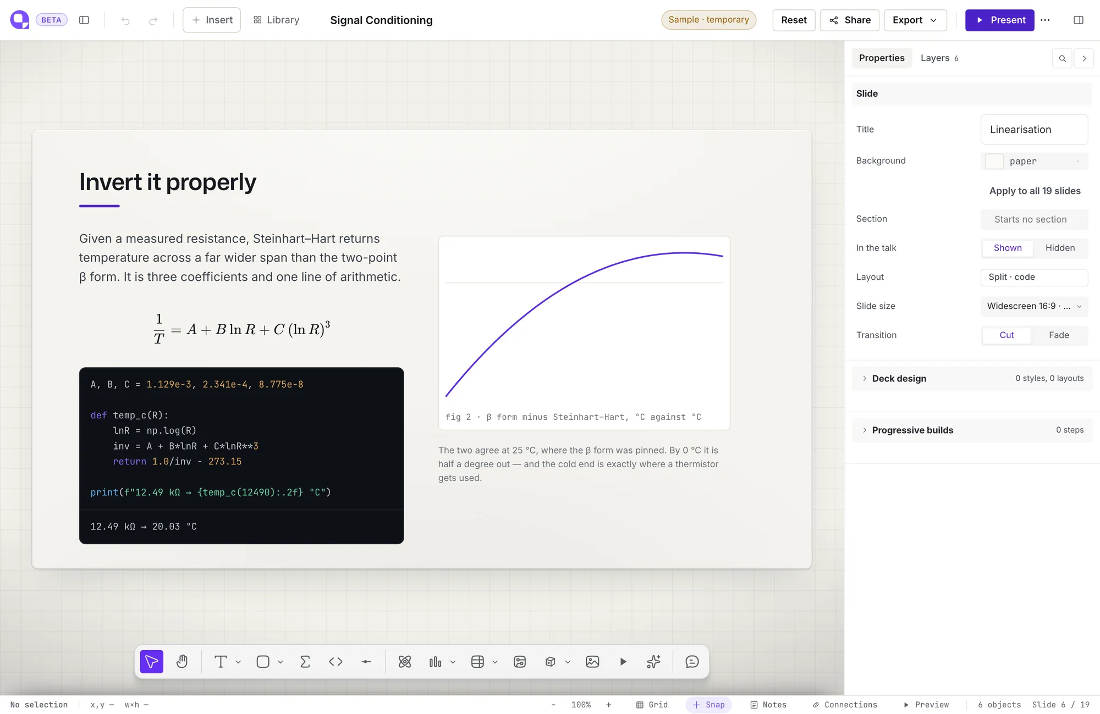
Task: Select the Text tool
Action: pyautogui.click(x=221, y=662)
